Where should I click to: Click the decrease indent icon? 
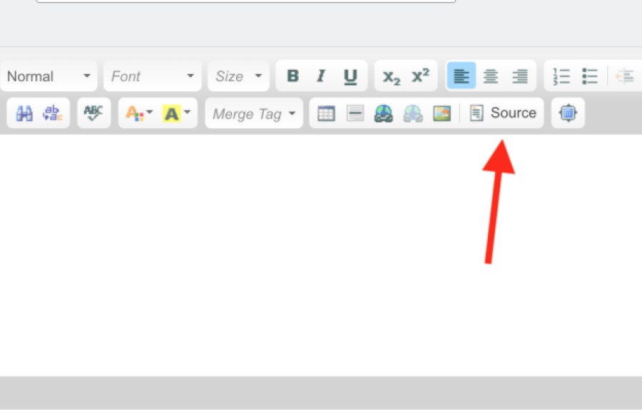point(625,76)
